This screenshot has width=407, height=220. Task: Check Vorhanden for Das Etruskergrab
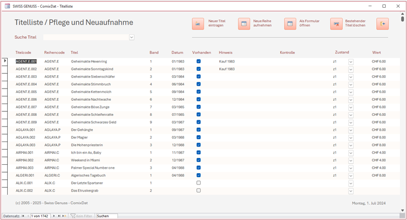pos(198,190)
